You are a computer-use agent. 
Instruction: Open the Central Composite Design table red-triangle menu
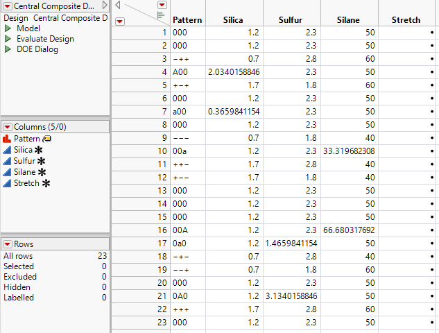(8, 6)
